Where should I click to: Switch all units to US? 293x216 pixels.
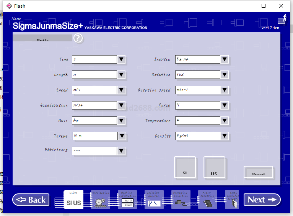(x=214, y=167)
